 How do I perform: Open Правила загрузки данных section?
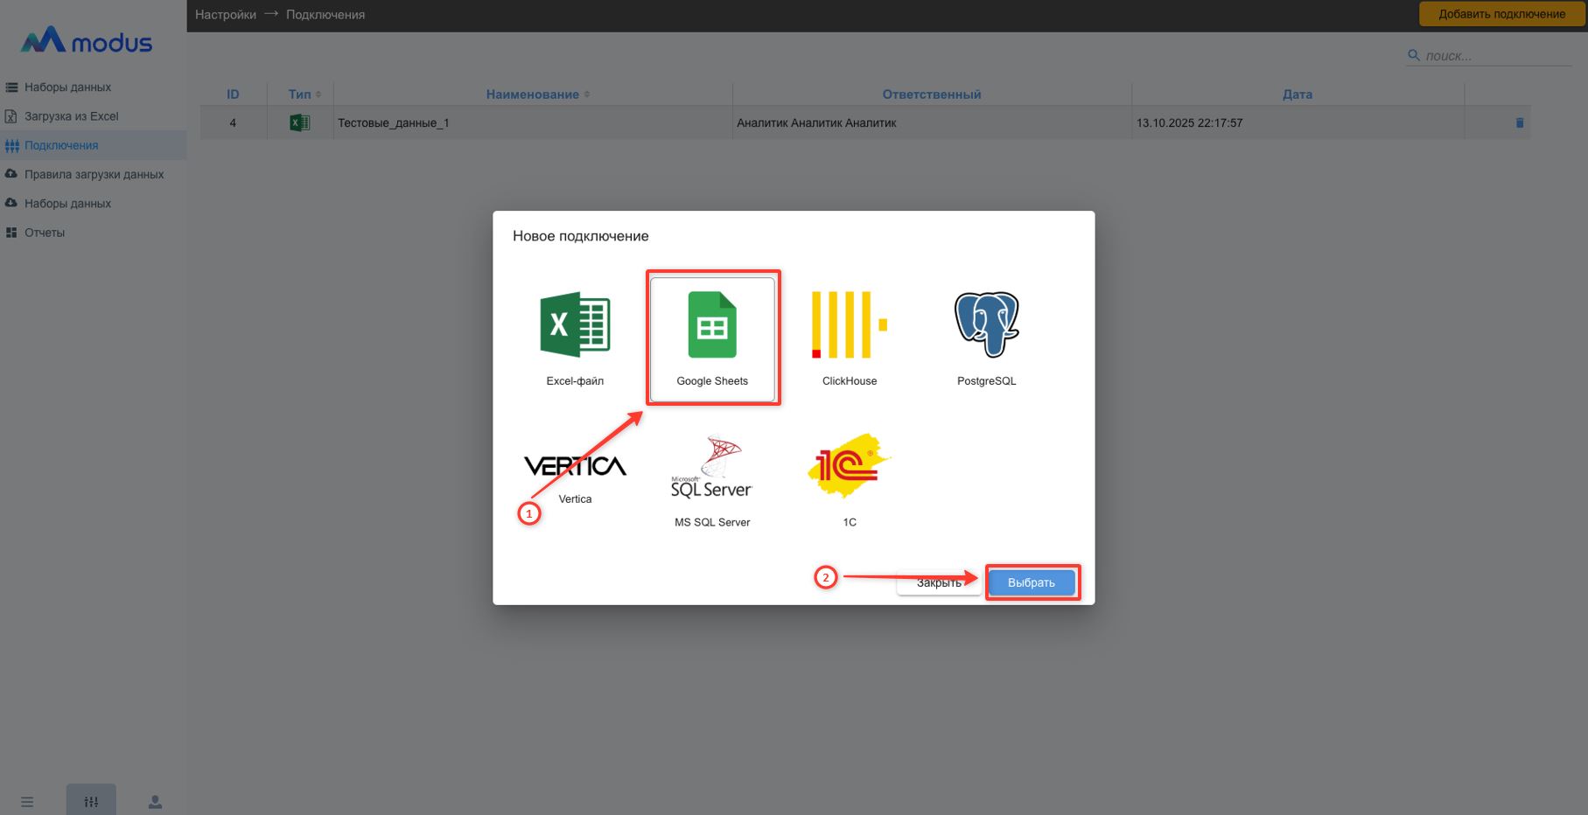pyautogui.click(x=94, y=174)
